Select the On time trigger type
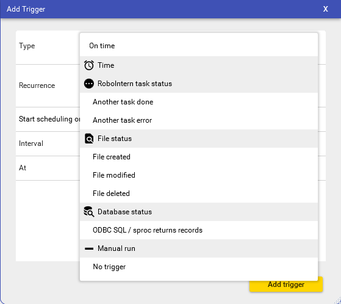The height and width of the screenshot is (304, 341). [x=199, y=46]
